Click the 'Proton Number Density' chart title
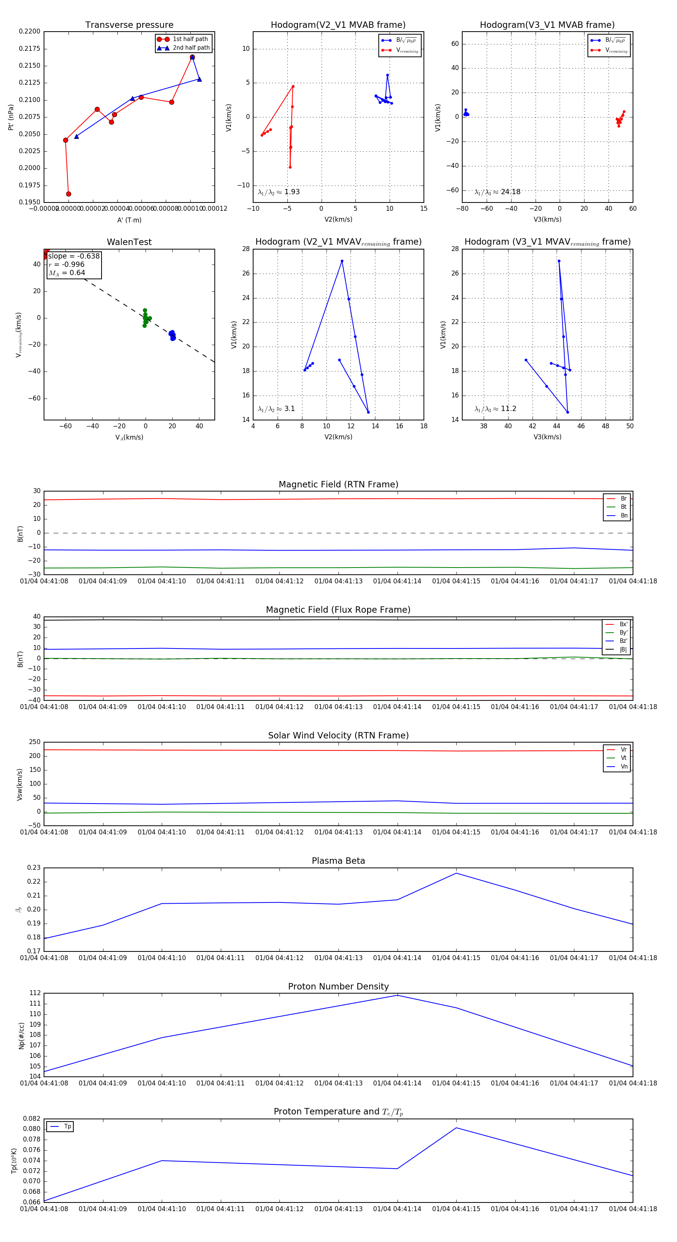Screen dimensions: 677x1242 (338, 986)
